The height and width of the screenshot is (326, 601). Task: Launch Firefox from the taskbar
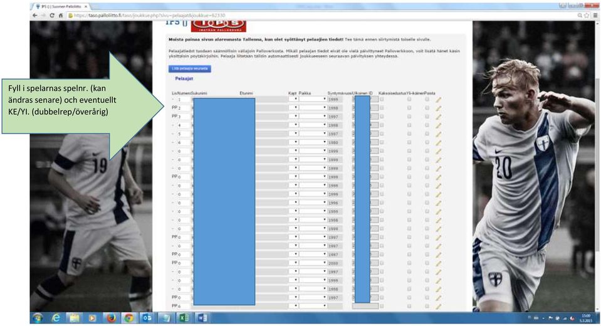click(x=111, y=318)
